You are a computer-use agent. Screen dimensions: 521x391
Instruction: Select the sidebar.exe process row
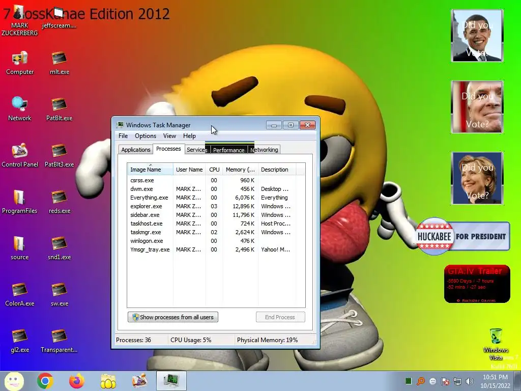pyautogui.click(x=212, y=215)
